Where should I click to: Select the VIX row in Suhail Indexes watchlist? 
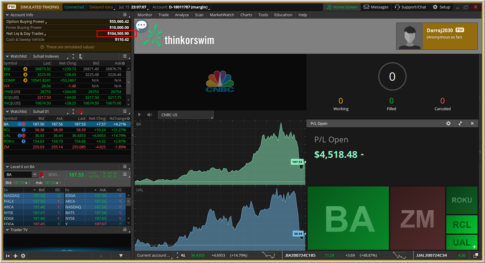pyautogui.click(x=65, y=86)
